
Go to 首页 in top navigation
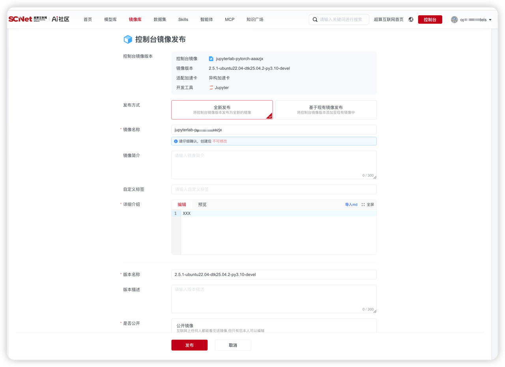(88, 19)
